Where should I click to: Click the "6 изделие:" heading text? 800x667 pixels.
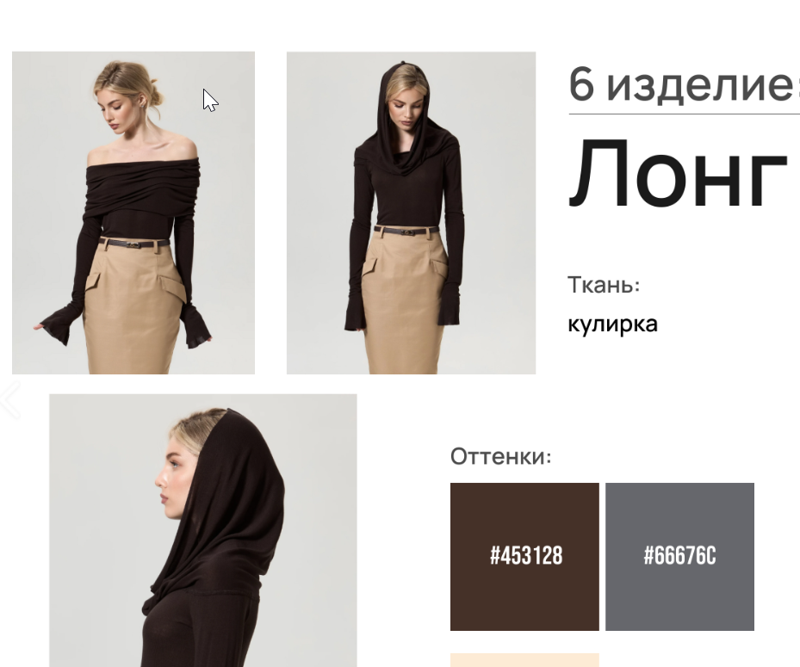pyautogui.click(x=684, y=85)
